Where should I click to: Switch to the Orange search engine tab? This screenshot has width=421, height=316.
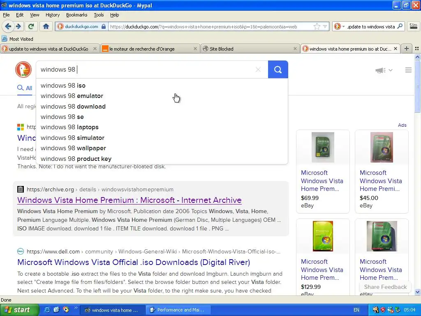click(x=148, y=49)
